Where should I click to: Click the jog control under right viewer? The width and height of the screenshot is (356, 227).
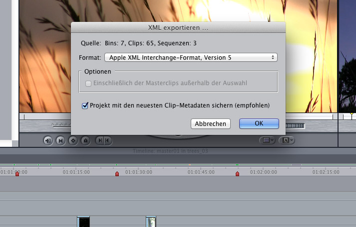(x=295, y=126)
